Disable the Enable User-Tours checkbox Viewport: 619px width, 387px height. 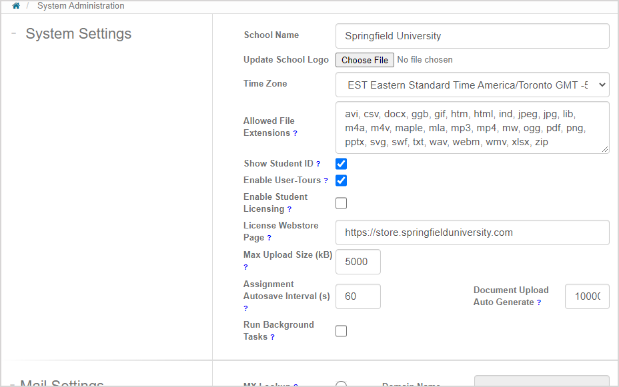click(x=341, y=181)
